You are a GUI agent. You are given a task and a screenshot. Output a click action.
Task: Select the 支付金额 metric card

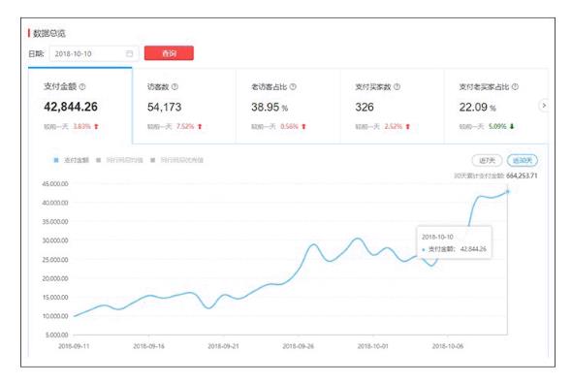(80, 106)
